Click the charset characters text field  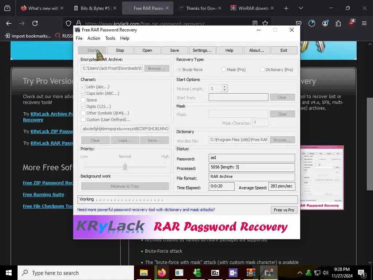[x=125, y=129]
